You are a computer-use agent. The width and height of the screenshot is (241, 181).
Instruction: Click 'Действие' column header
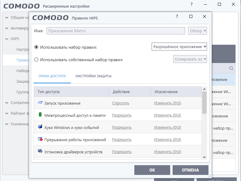click(x=130, y=92)
